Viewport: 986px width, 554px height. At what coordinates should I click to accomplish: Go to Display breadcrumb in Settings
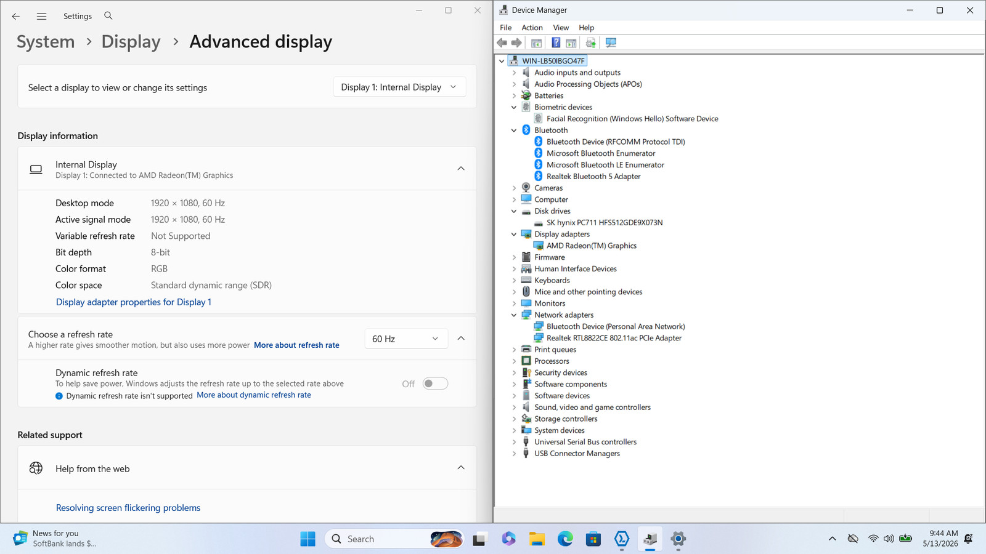pyautogui.click(x=131, y=42)
